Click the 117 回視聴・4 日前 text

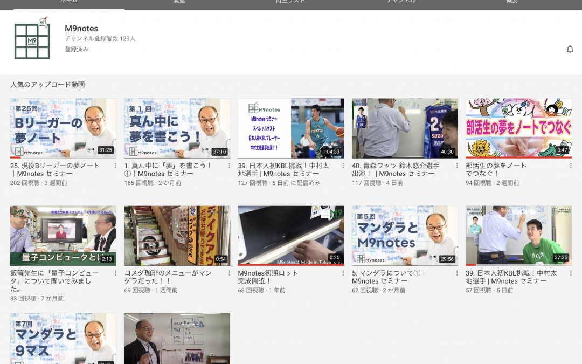coord(377,183)
